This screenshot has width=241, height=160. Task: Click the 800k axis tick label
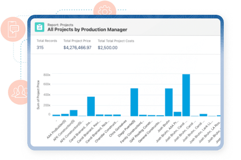[47, 75]
